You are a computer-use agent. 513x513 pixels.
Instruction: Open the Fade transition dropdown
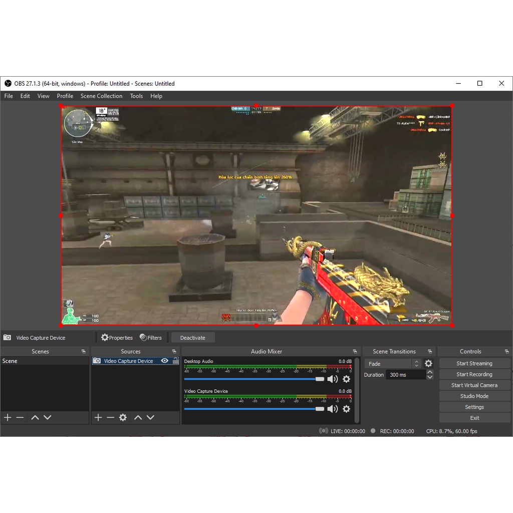point(392,364)
